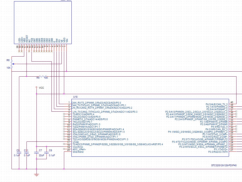The width and height of the screenshot is (242, 182).
Task: Select the ground symbol at bottom
Action: tap(36, 175)
